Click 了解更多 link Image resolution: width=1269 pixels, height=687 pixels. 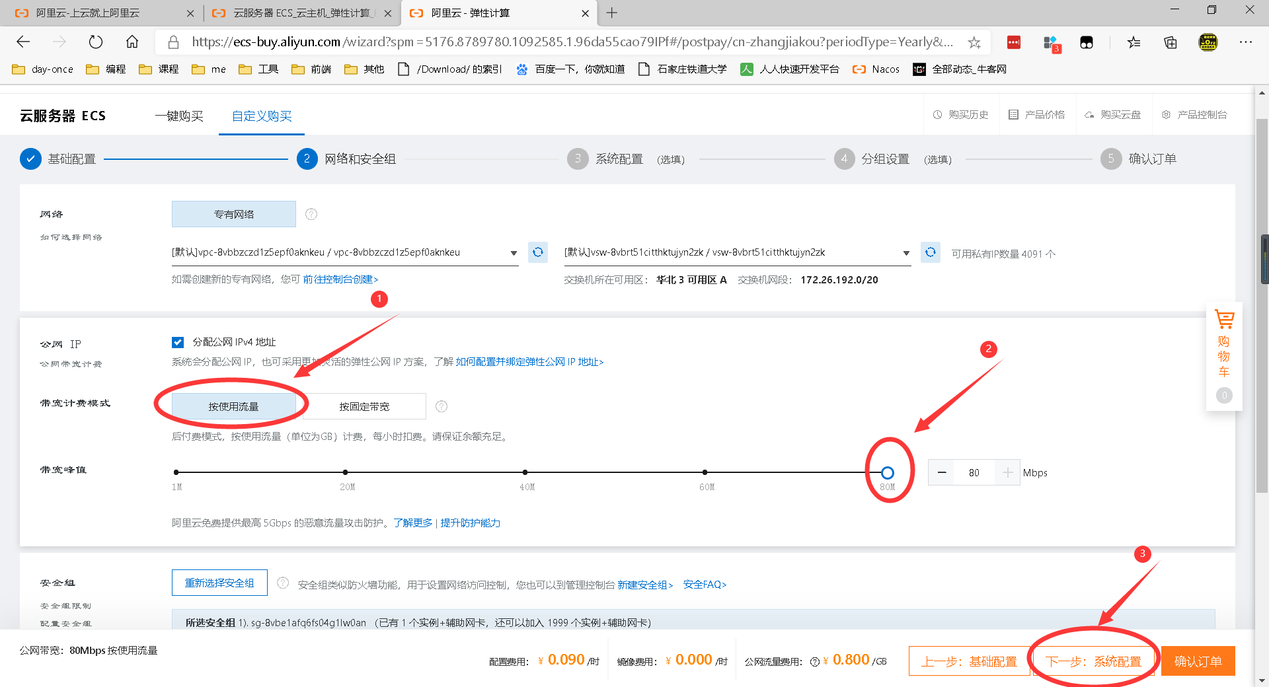(412, 523)
